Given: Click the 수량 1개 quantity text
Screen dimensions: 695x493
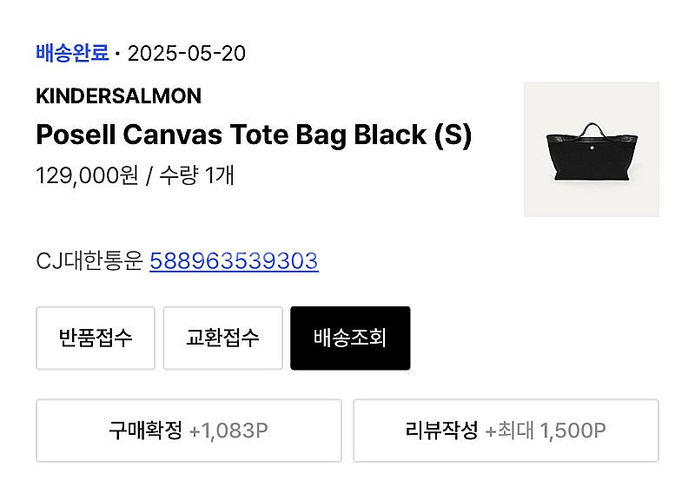Looking at the screenshot, I should (196, 175).
